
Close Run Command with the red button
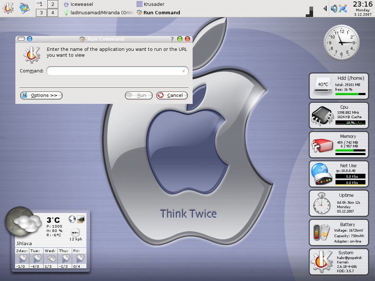click(x=187, y=39)
